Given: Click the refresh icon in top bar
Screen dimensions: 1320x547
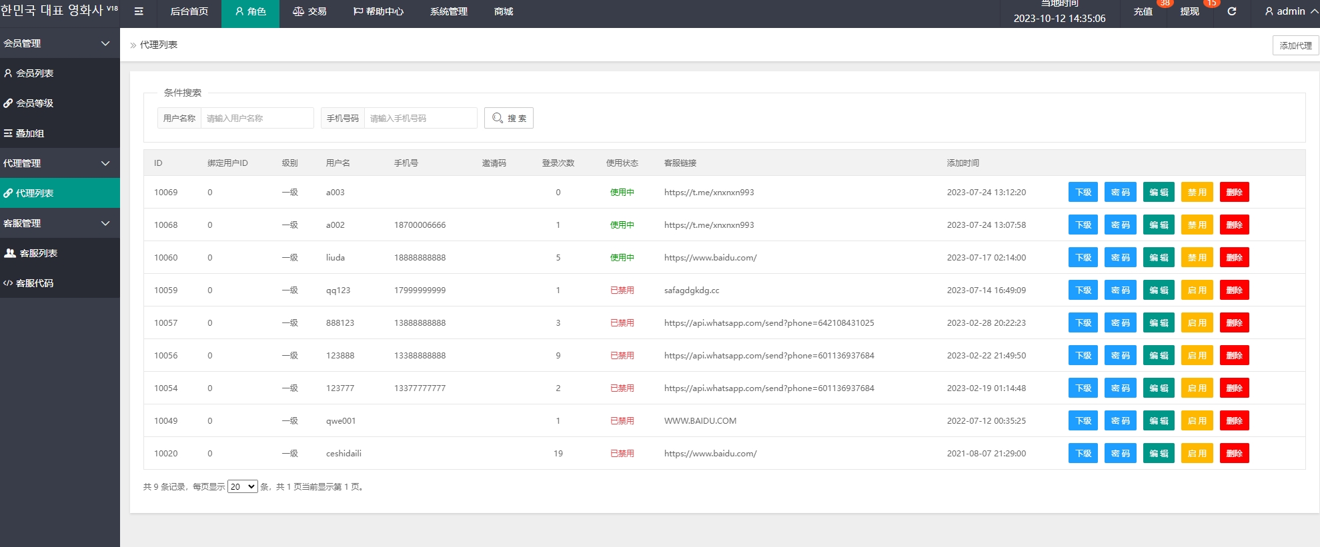Looking at the screenshot, I should tap(1232, 11).
